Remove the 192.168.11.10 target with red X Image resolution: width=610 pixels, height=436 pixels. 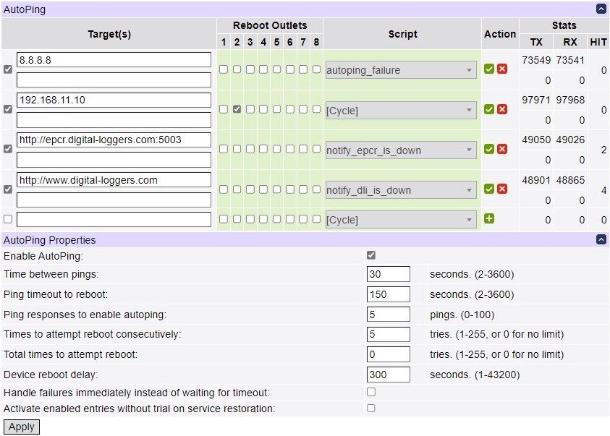pos(502,109)
